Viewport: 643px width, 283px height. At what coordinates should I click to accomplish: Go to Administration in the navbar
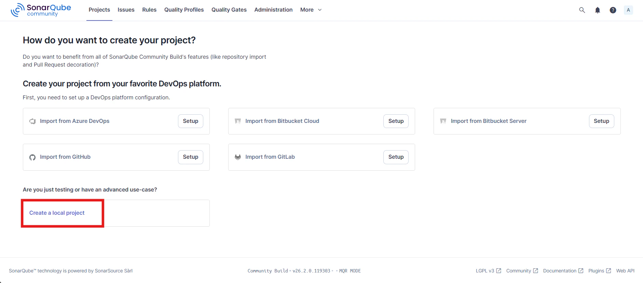click(x=273, y=10)
